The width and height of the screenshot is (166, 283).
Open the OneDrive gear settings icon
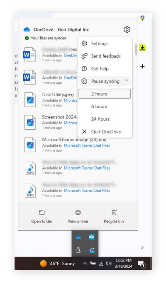[127, 29]
